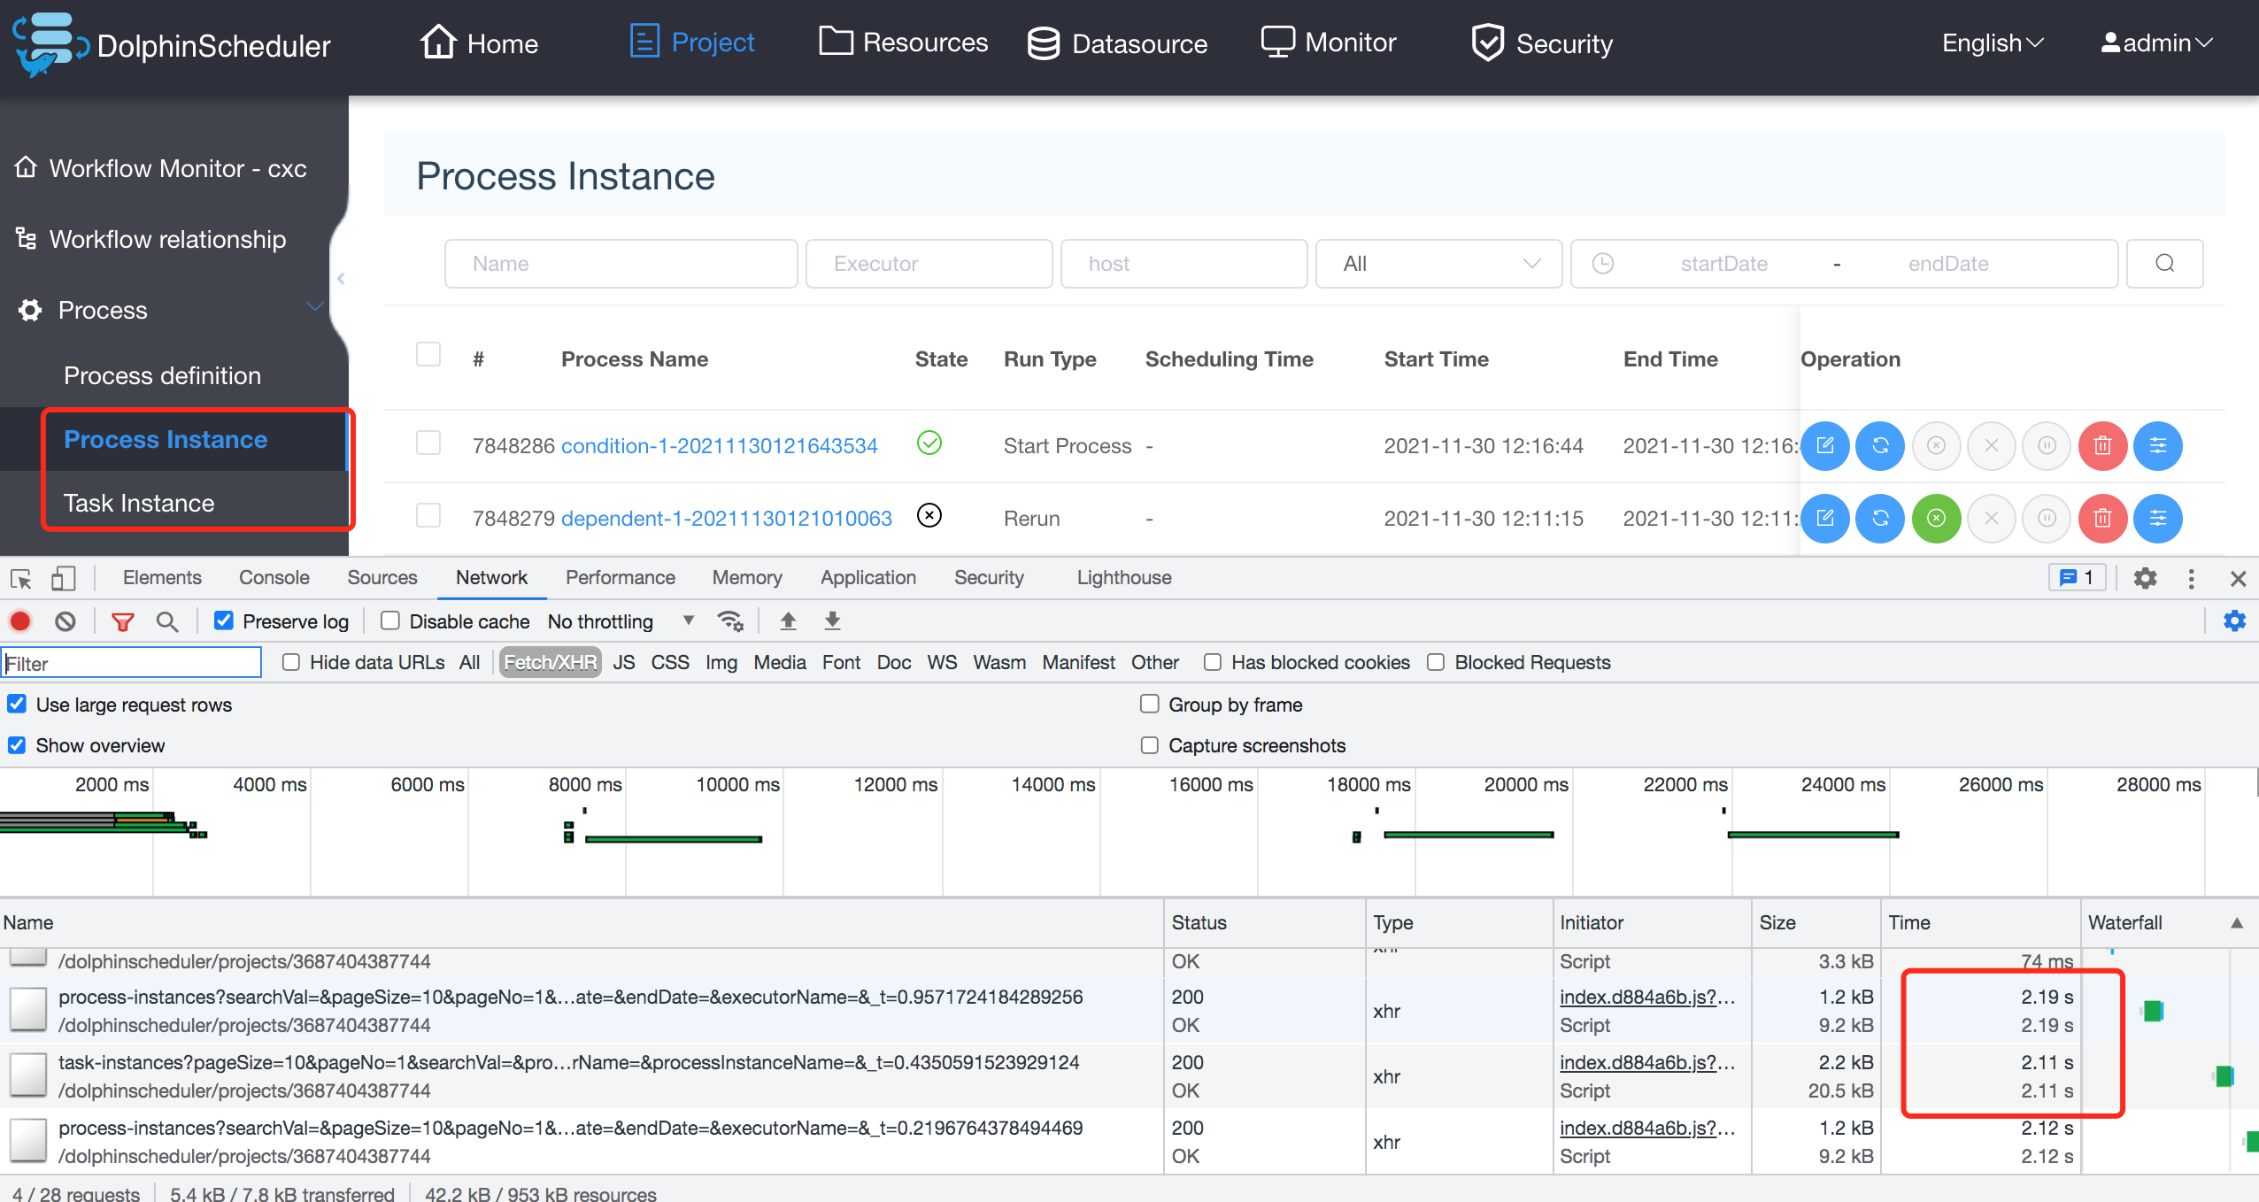
Task: Export HAR file with download arrow
Action: (x=832, y=621)
